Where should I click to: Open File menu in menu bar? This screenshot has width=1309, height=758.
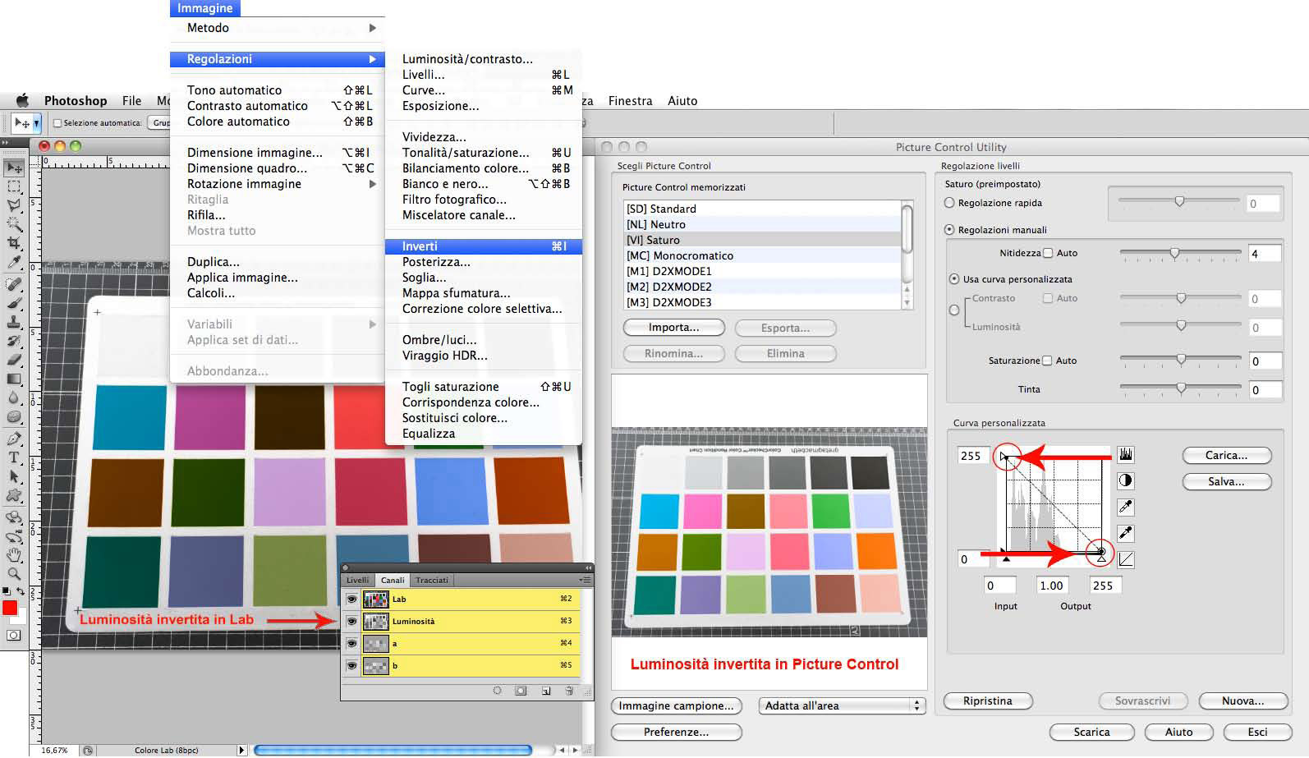(131, 101)
